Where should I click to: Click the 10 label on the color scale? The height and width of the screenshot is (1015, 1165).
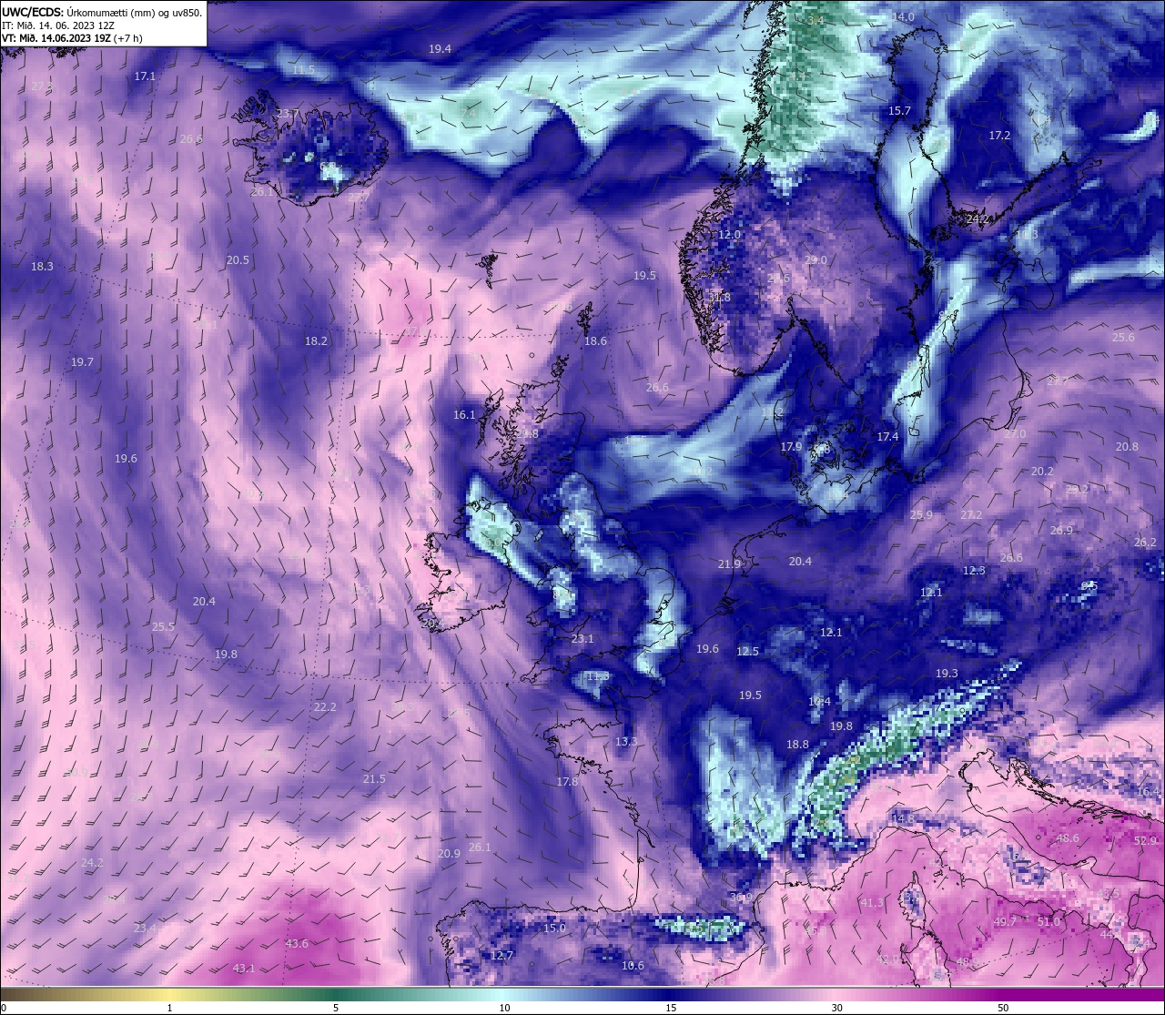tap(503, 1008)
